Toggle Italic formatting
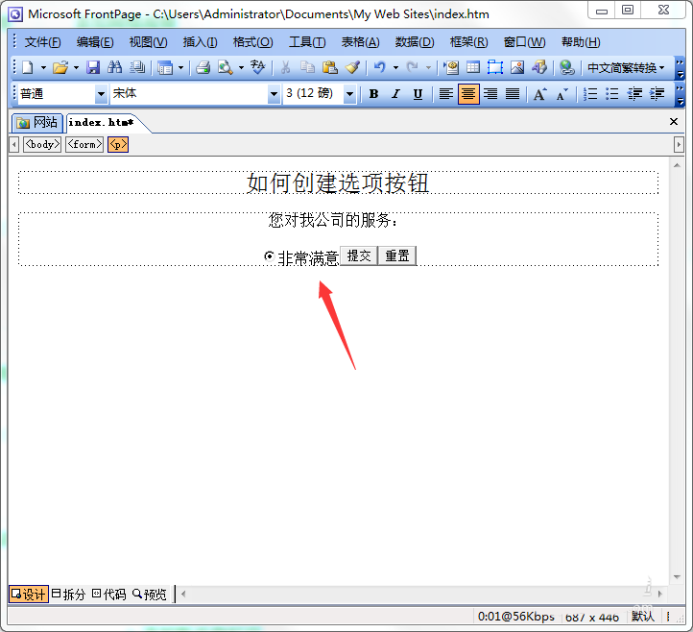The image size is (693, 632). pos(396,94)
